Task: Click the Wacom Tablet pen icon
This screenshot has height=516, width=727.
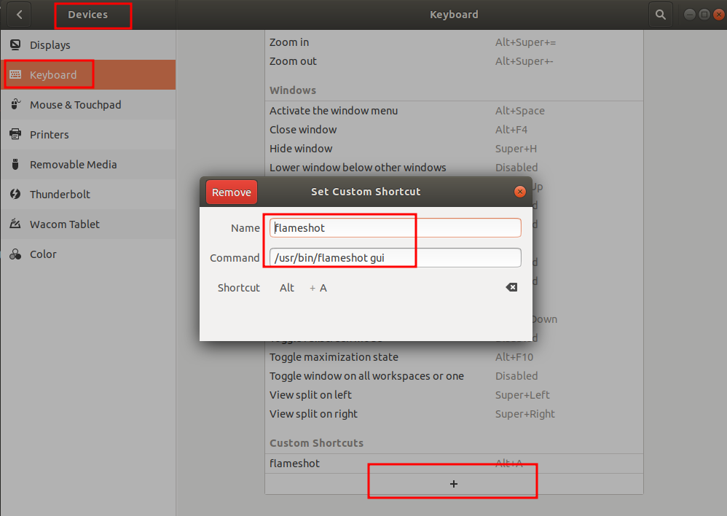Action: point(15,224)
